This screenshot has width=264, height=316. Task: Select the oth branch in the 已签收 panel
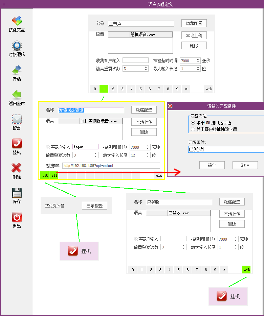click(x=247, y=270)
